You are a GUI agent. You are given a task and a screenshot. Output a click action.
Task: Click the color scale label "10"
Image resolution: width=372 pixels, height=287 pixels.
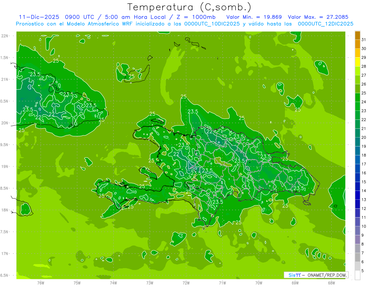(x=364, y=226)
